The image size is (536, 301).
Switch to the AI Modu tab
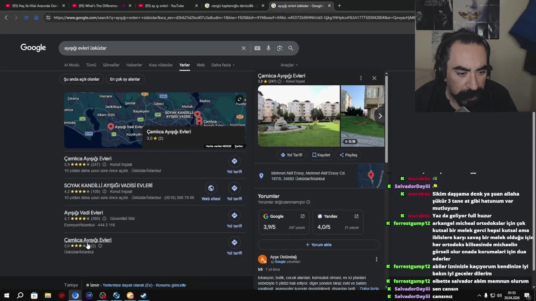click(x=72, y=65)
